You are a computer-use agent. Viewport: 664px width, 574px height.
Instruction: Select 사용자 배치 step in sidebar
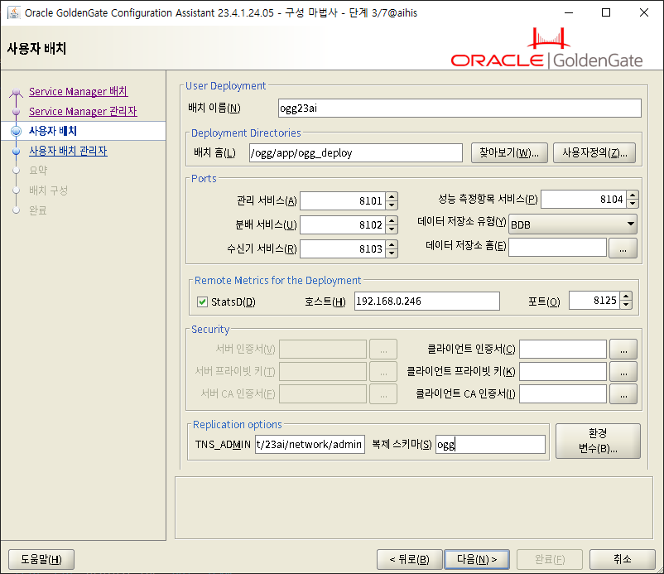click(53, 131)
